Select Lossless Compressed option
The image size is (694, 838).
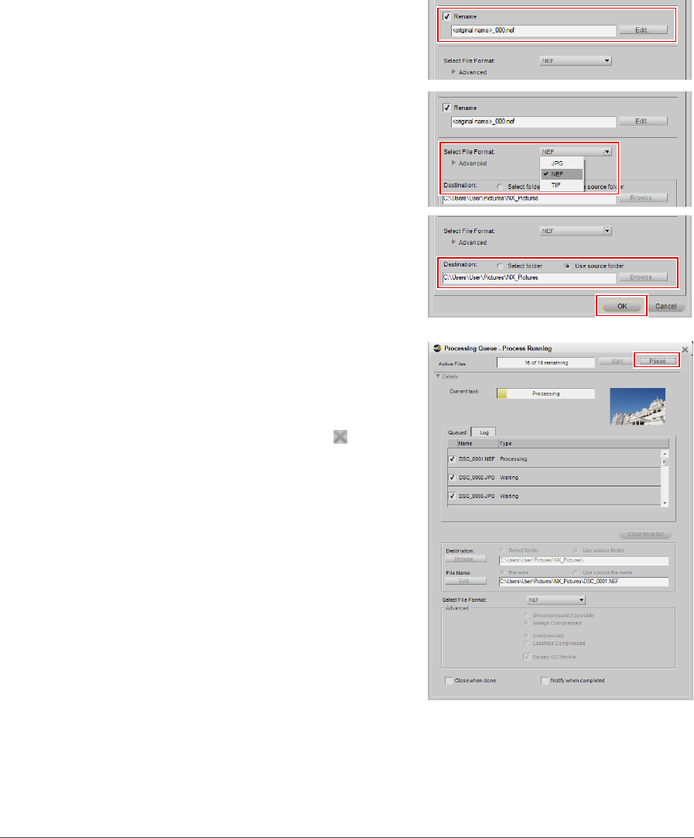(526, 643)
